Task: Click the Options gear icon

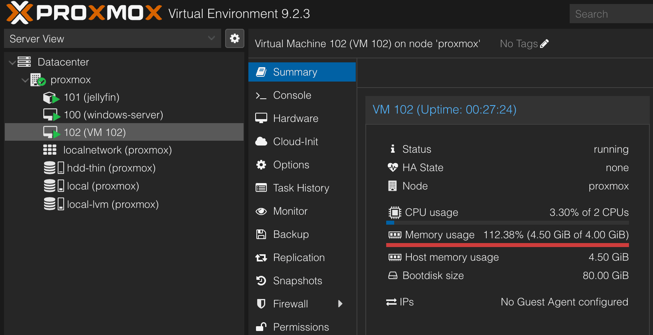Action: click(261, 165)
